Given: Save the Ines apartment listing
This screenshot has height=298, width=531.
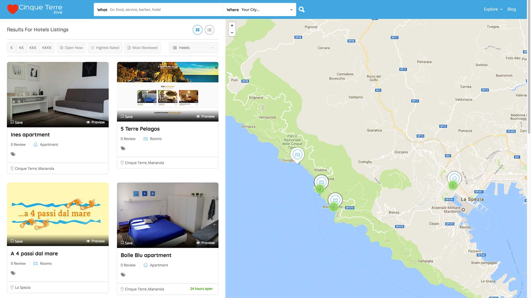Looking at the screenshot, I should coord(17,122).
